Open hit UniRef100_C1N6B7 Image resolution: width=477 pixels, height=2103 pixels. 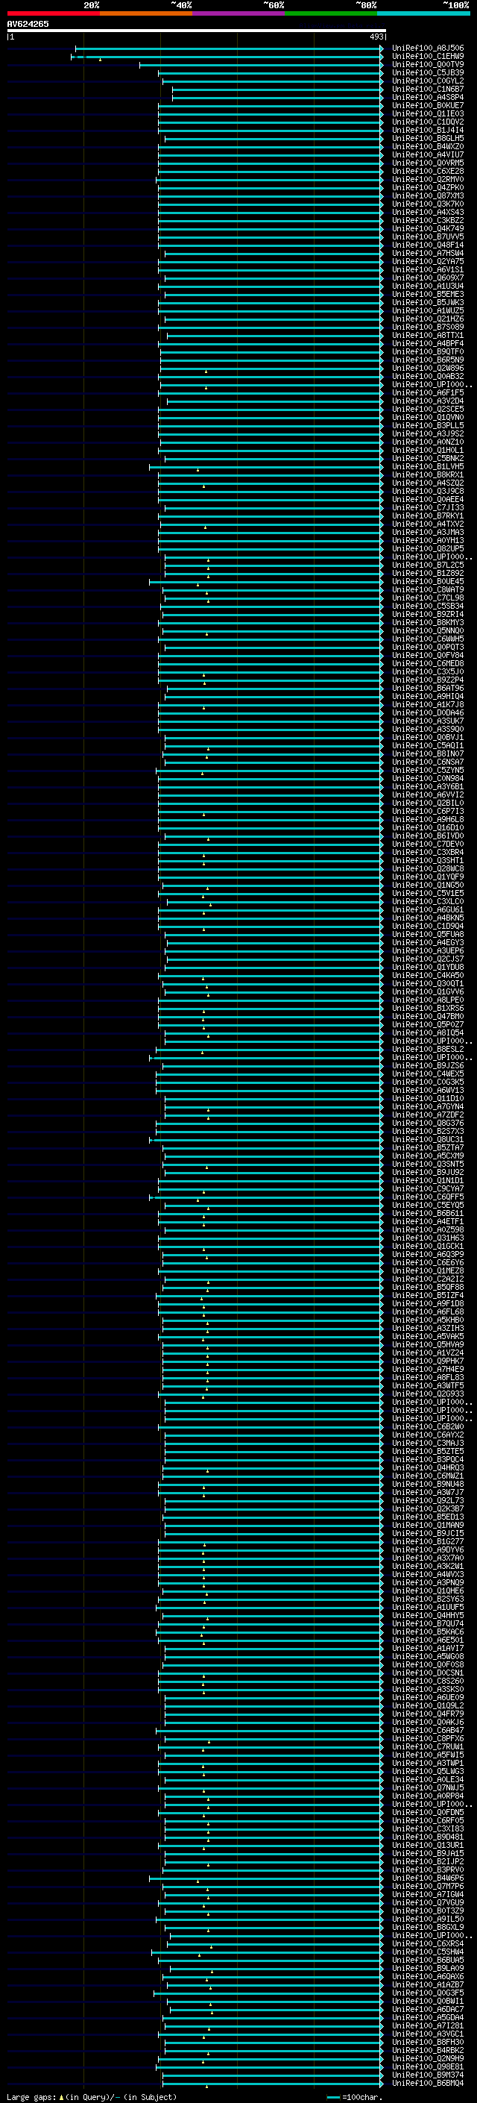(x=427, y=89)
